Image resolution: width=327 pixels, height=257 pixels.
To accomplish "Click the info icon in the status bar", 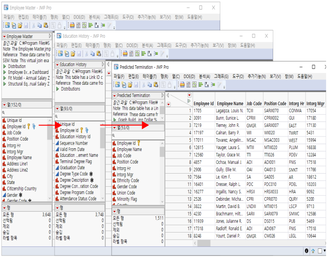I will point(307,251).
